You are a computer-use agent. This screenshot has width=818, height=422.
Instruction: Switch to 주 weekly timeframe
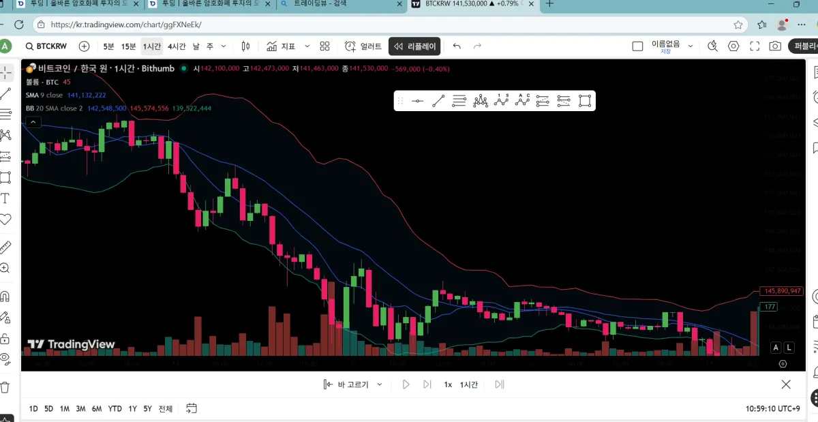coord(210,46)
